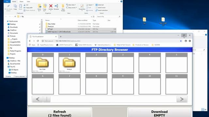Select OneDrive in Explorer sidebar
209x117 pixels.
coord(12,30)
